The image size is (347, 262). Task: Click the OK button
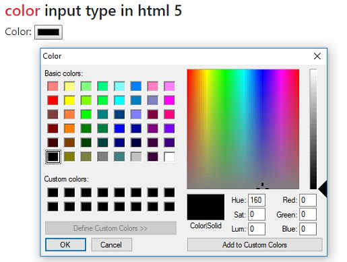pos(65,244)
